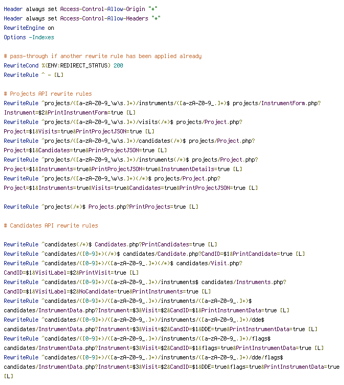Click the '-Indexes' option value

coord(41,37)
